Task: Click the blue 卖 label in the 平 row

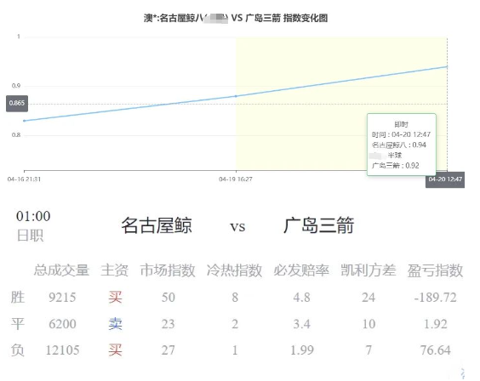Action: coord(115,324)
